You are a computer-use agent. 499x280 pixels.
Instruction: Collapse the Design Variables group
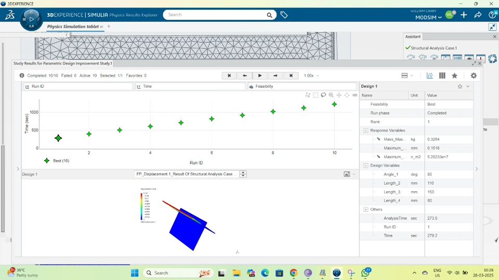point(365,165)
